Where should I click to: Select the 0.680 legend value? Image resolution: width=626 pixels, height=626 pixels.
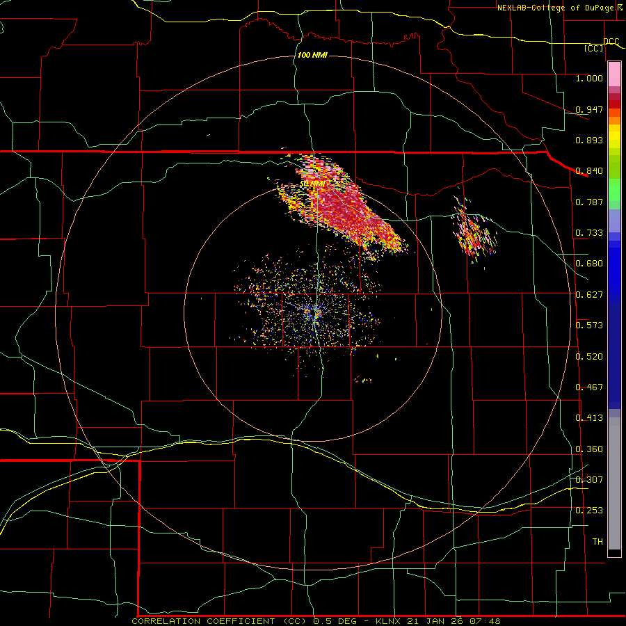[589, 264]
